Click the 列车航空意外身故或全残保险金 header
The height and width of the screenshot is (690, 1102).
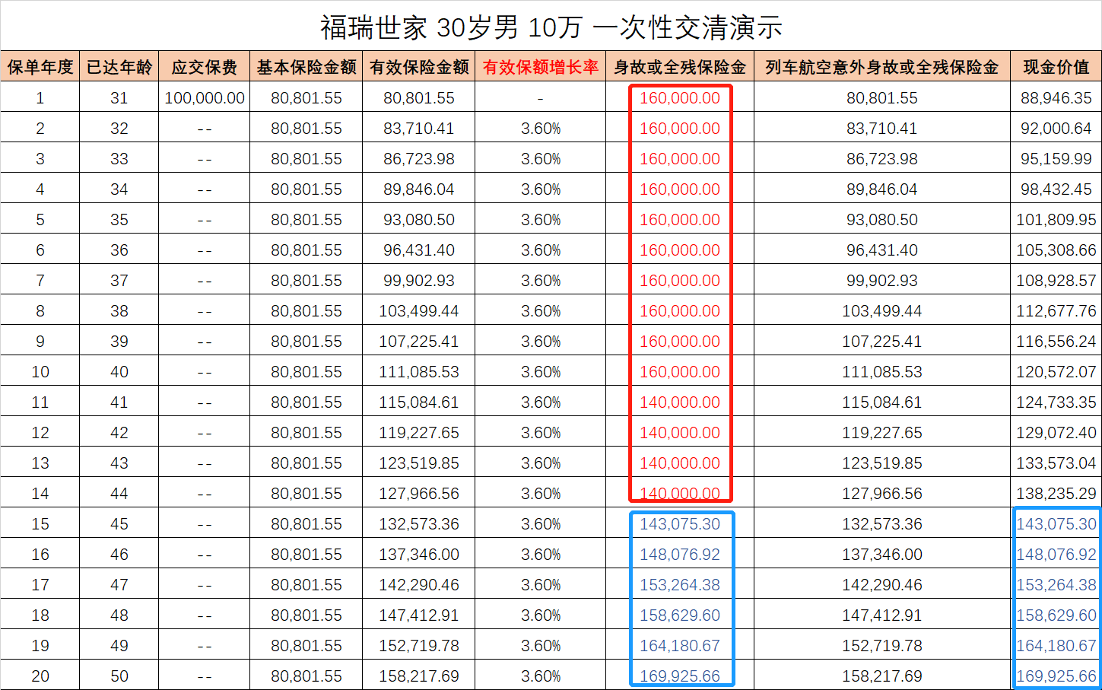click(882, 67)
